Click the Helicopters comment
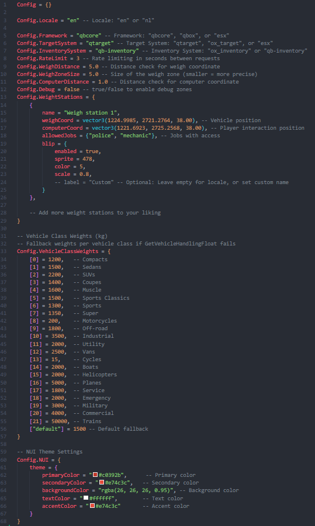 click(x=95, y=375)
